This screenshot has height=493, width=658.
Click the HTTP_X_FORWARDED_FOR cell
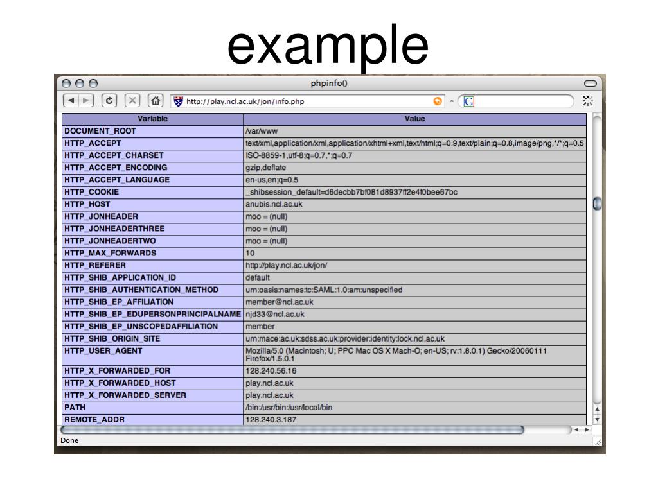tap(152, 370)
